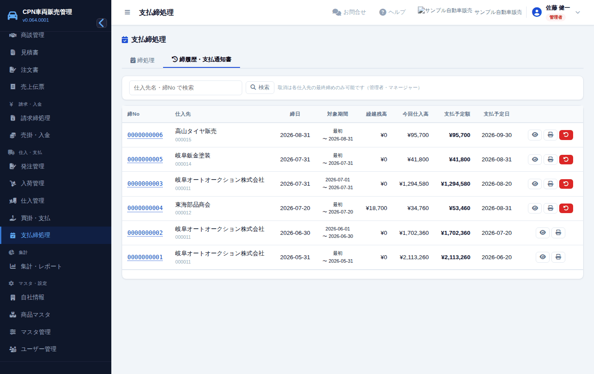View details for closing 0000000004
This screenshot has height=374, width=594.
535,208
